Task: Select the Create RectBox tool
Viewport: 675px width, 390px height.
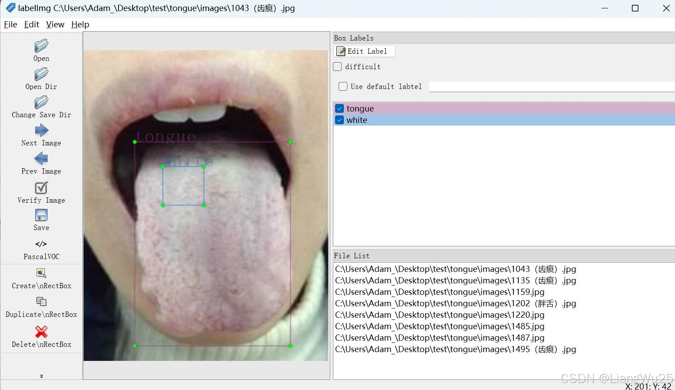Action: click(41, 273)
